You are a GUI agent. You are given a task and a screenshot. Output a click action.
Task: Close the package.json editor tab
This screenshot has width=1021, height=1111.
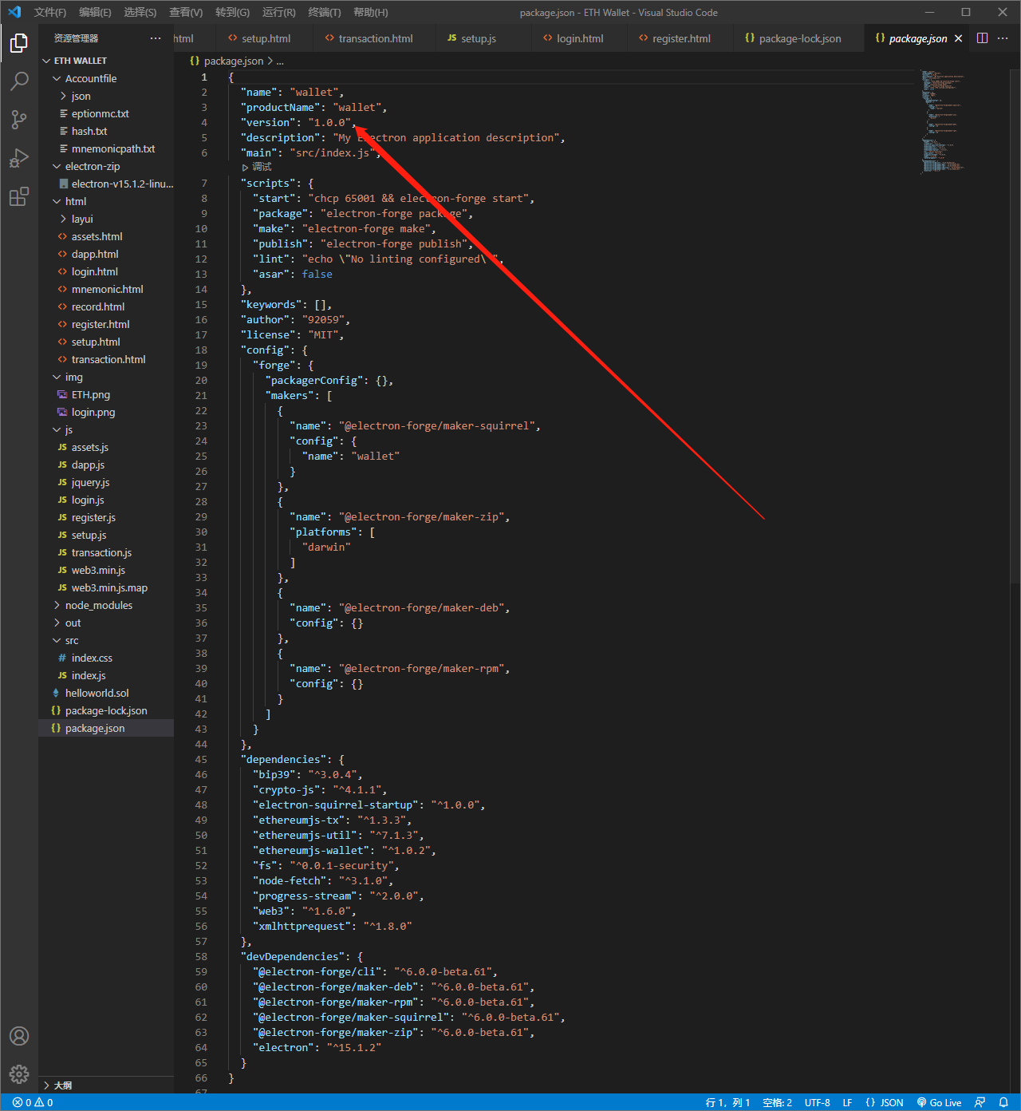coord(958,38)
